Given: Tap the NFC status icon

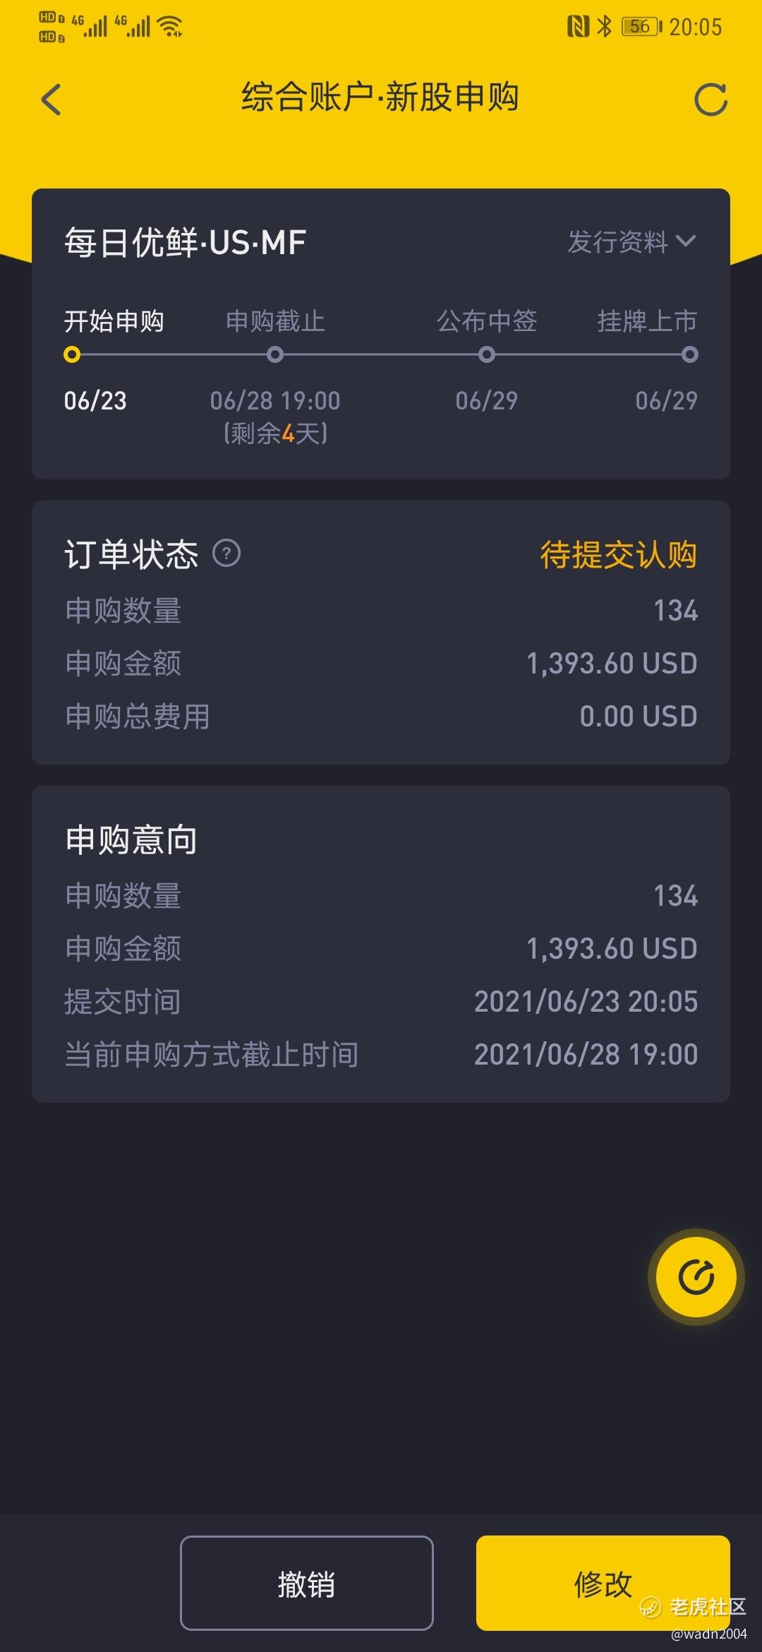Looking at the screenshot, I should [578, 27].
